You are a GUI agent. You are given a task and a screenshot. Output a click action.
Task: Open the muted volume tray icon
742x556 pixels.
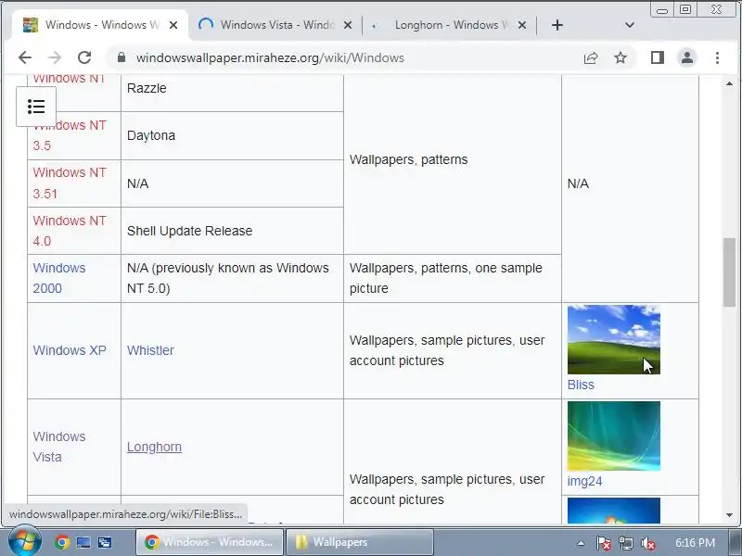point(647,543)
